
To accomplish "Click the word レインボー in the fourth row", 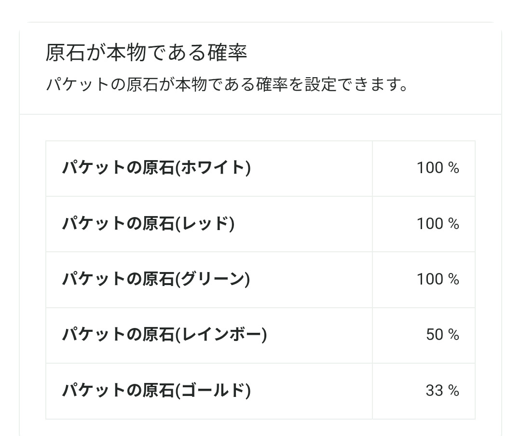I will pyautogui.click(x=221, y=335).
